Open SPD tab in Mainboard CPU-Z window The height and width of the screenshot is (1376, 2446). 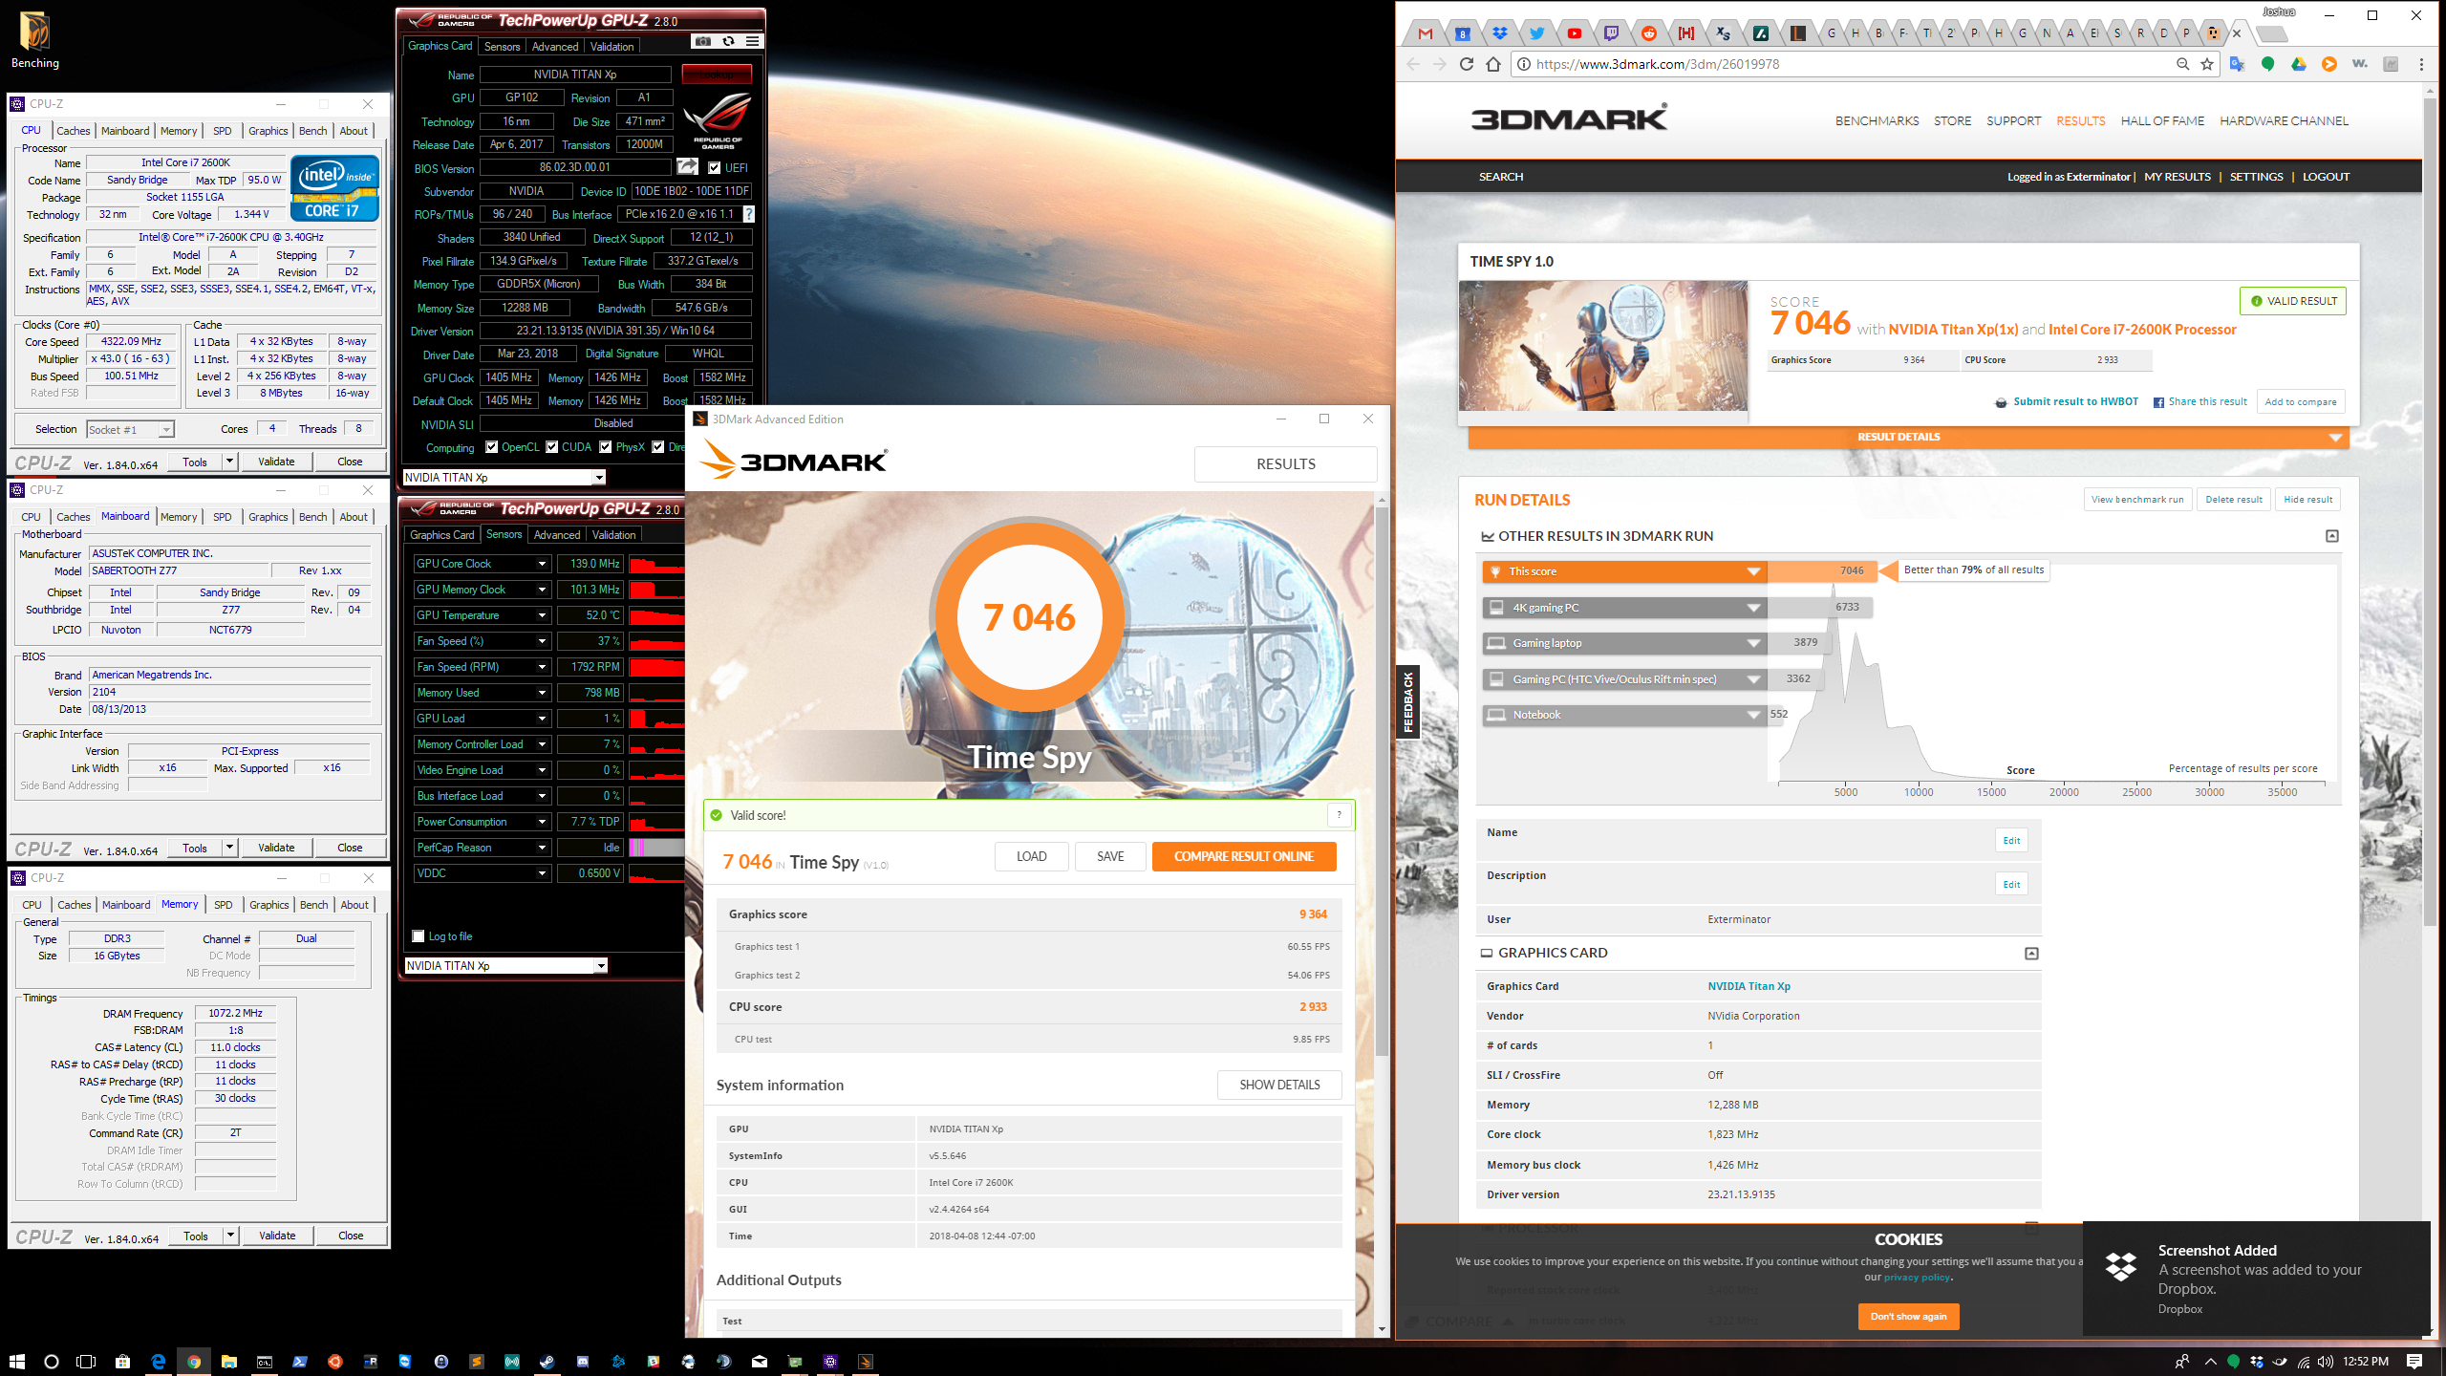pos(223,517)
